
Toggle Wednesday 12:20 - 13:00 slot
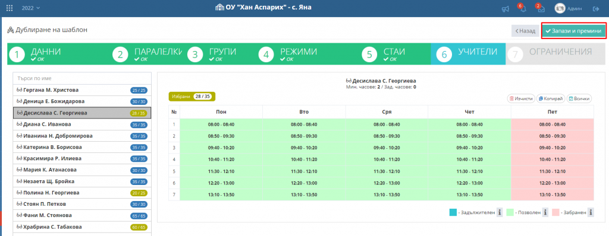[x=387, y=183]
